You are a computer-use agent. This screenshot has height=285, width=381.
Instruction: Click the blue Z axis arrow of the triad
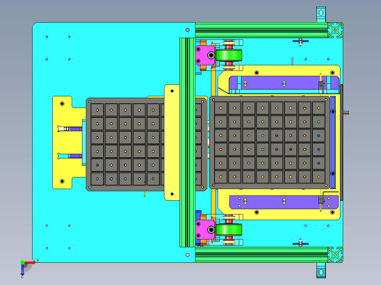click(22, 270)
